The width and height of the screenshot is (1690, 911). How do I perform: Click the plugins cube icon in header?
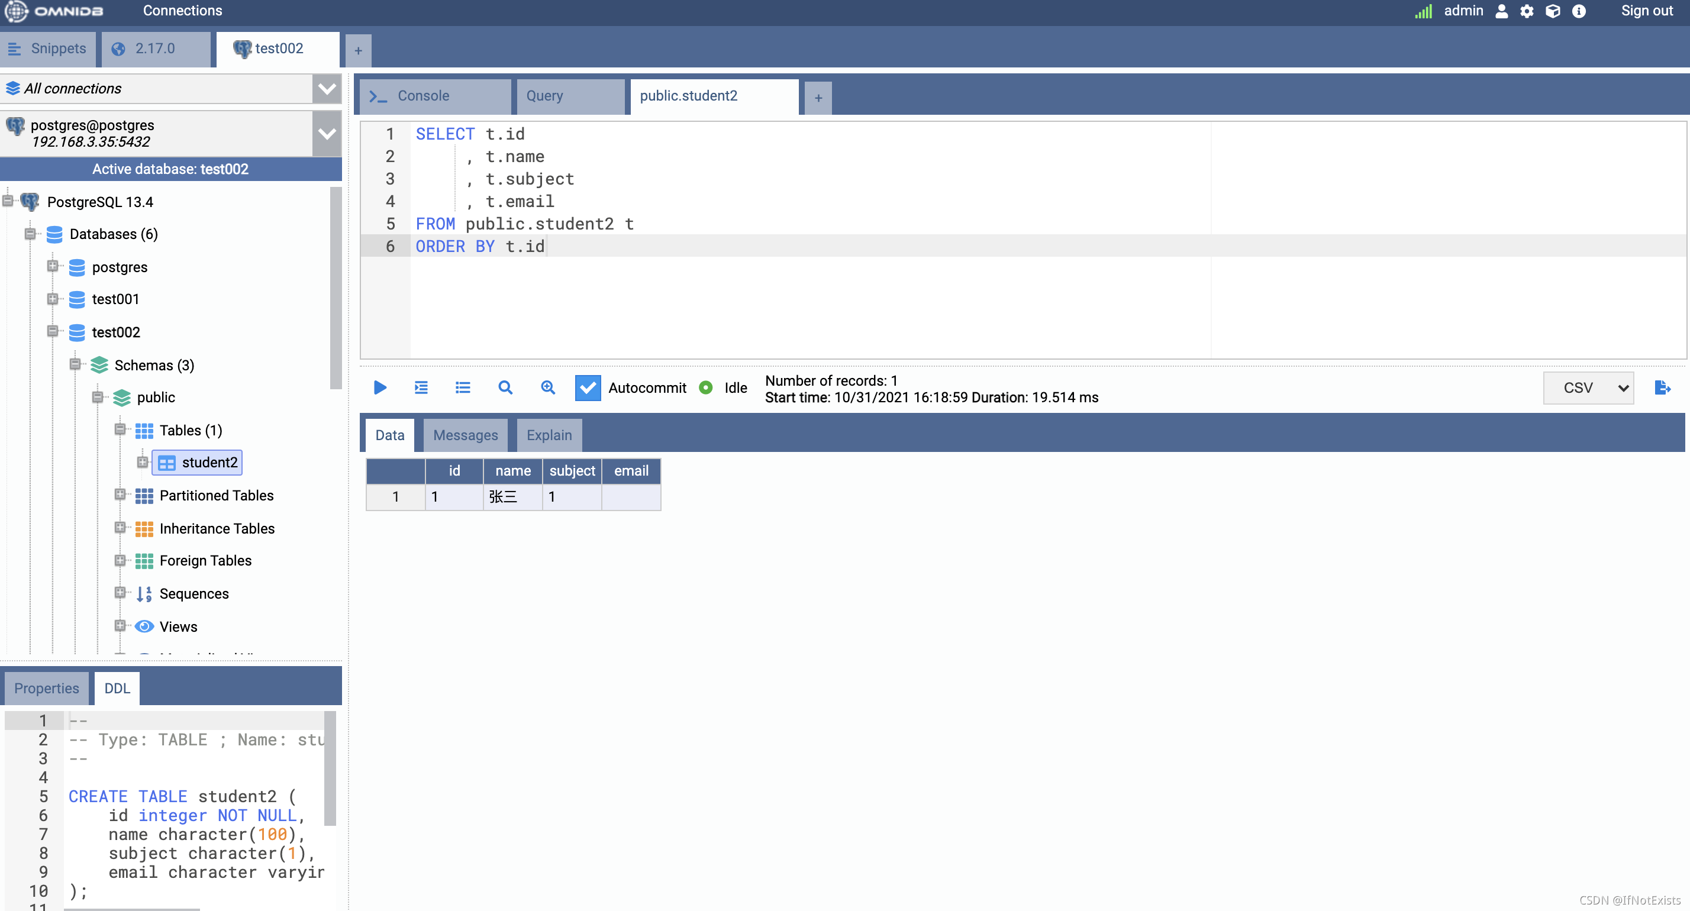coord(1552,11)
